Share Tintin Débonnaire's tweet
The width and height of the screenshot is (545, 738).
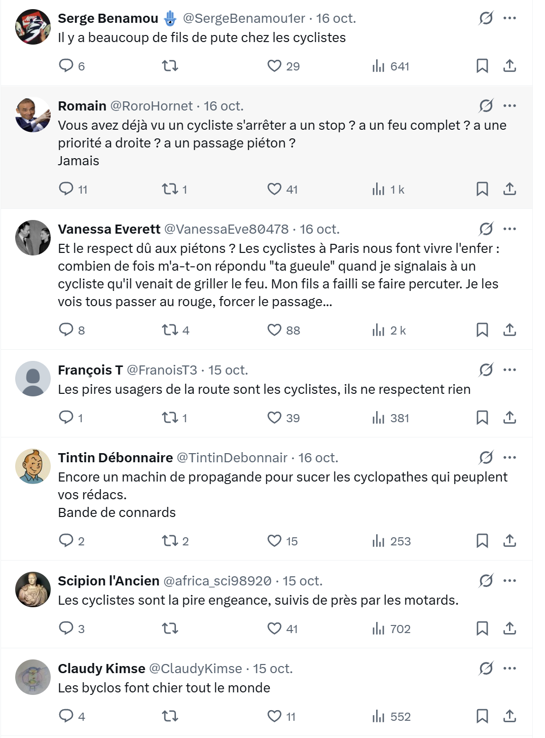510,541
